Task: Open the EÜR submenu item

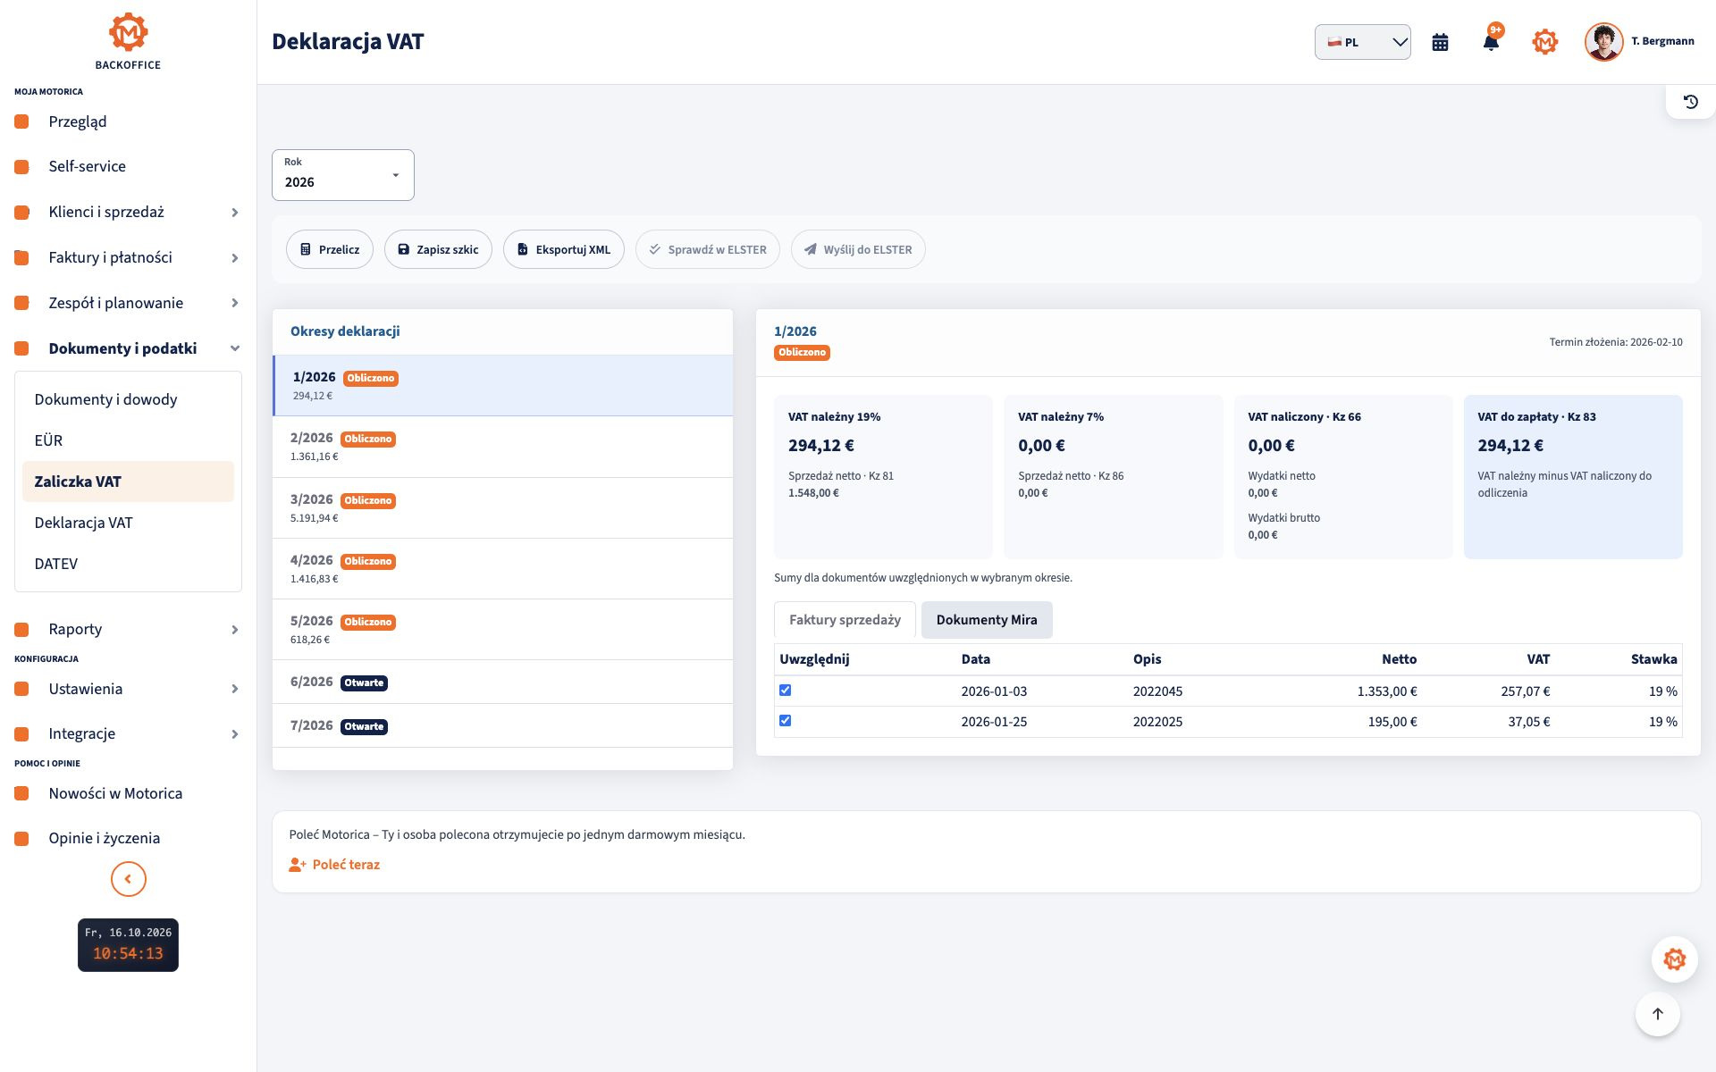Action: pyautogui.click(x=128, y=440)
